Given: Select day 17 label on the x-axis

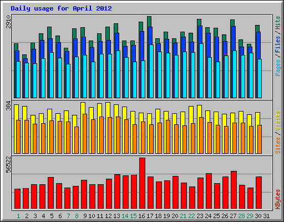Looking at the screenshot, I should tap(150, 216).
